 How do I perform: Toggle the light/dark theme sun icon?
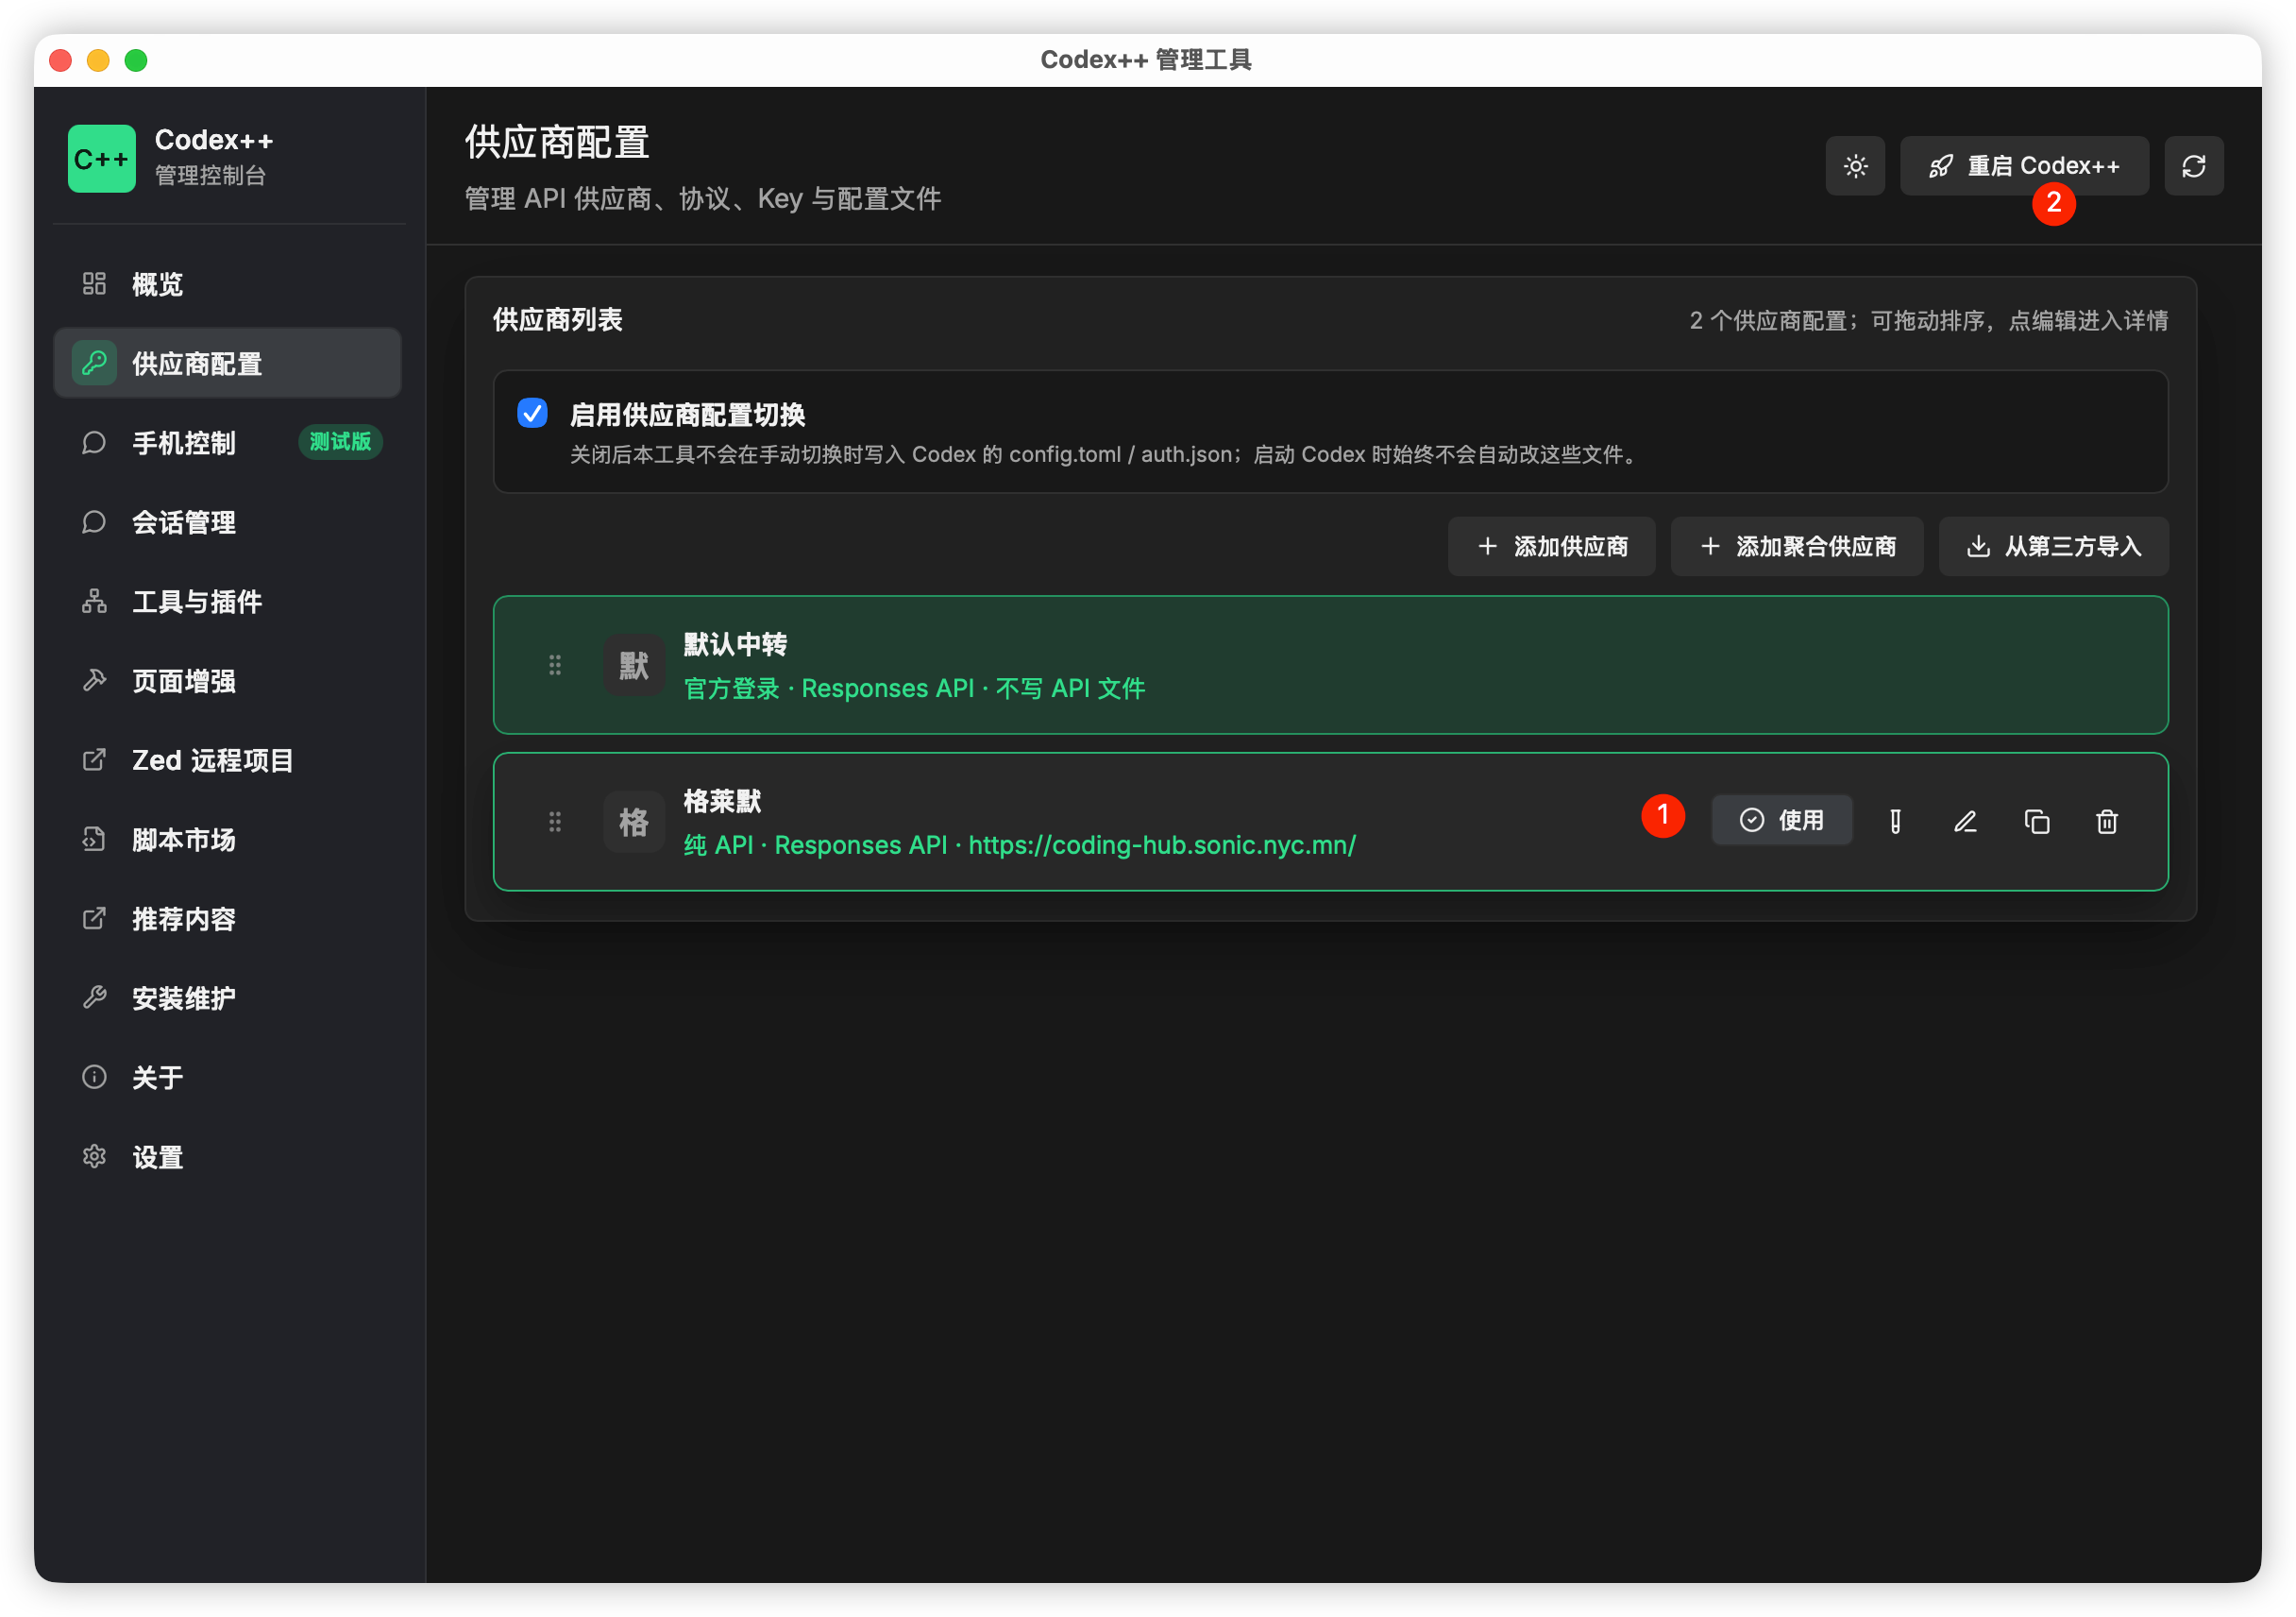[x=1855, y=166]
